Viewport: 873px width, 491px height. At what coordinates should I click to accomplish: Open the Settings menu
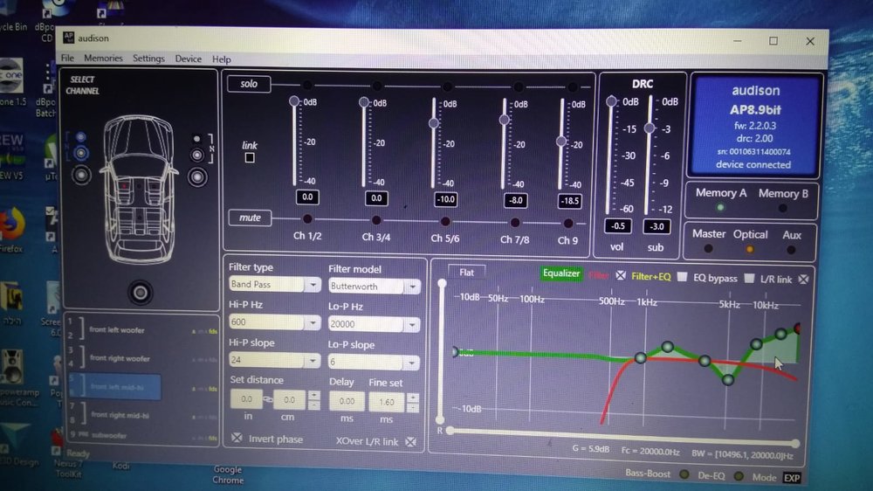(x=148, y=59)
